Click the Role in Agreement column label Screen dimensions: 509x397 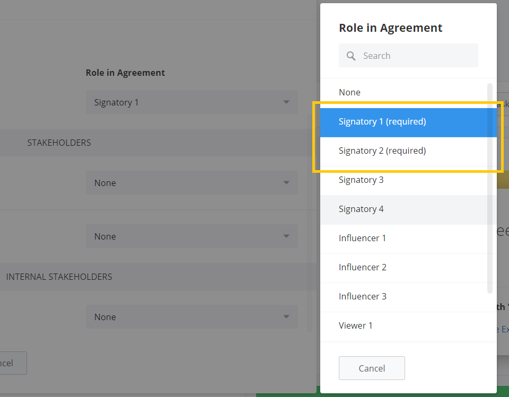tap(125, 73)
